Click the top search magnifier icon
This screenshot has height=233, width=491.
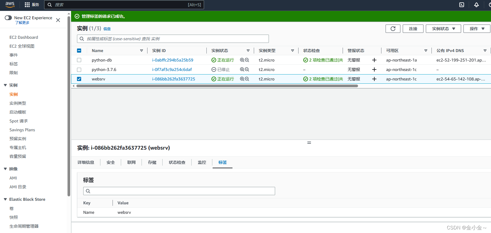[50, 5]
